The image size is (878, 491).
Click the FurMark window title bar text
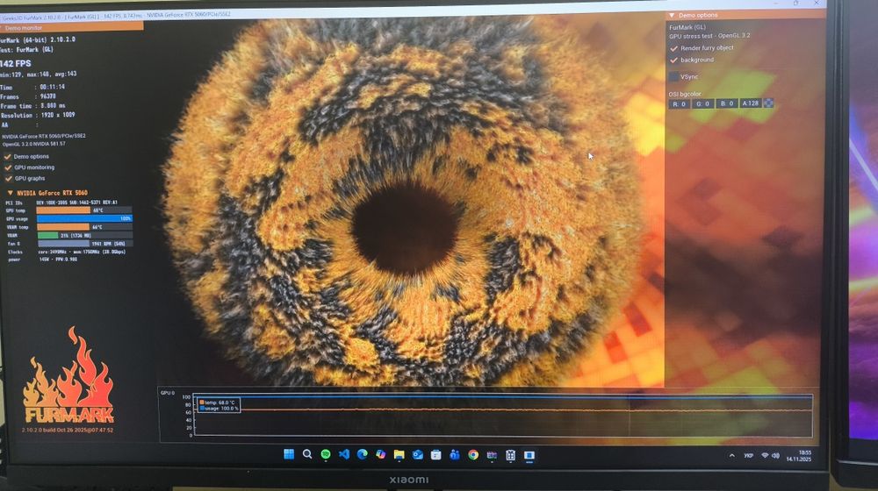tap(116, 17)
